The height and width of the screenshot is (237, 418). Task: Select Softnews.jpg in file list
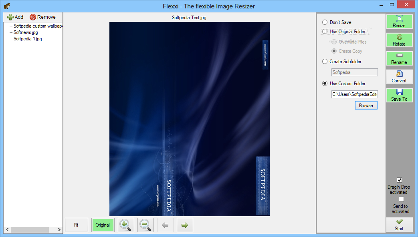point(26,32)
